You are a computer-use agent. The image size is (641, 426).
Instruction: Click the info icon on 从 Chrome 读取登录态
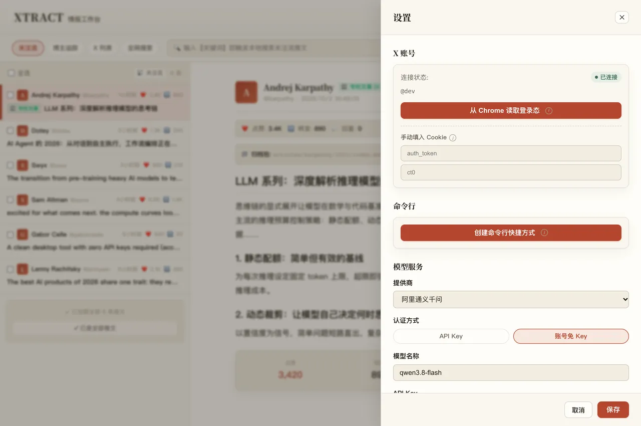549,111
